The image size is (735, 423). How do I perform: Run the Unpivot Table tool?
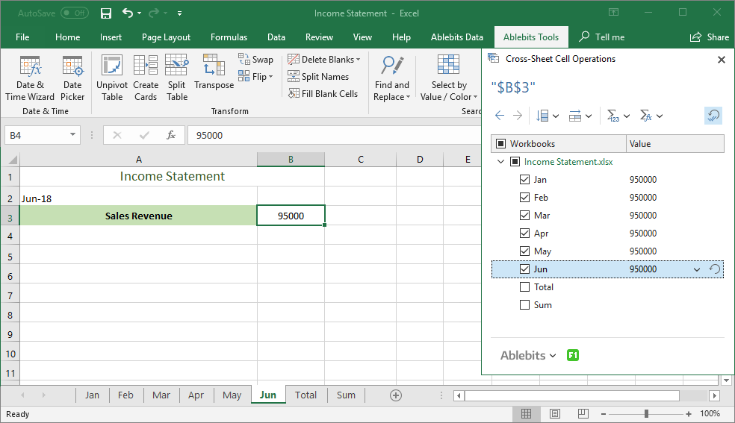112,78
